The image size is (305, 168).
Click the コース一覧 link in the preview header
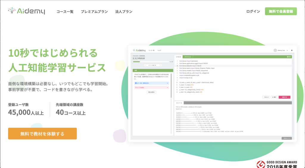[151, 50]
